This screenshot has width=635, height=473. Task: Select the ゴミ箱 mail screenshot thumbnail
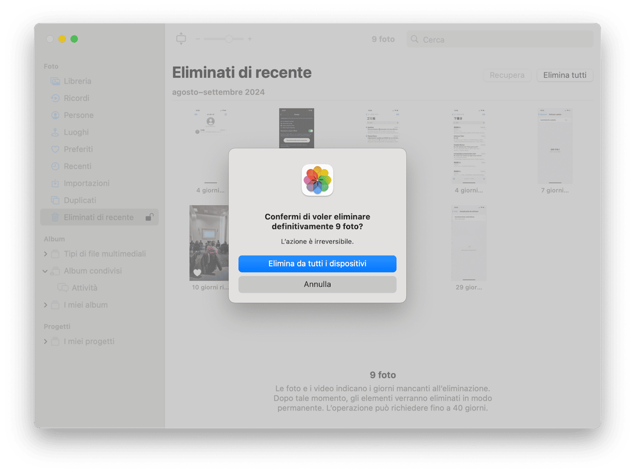383,128
